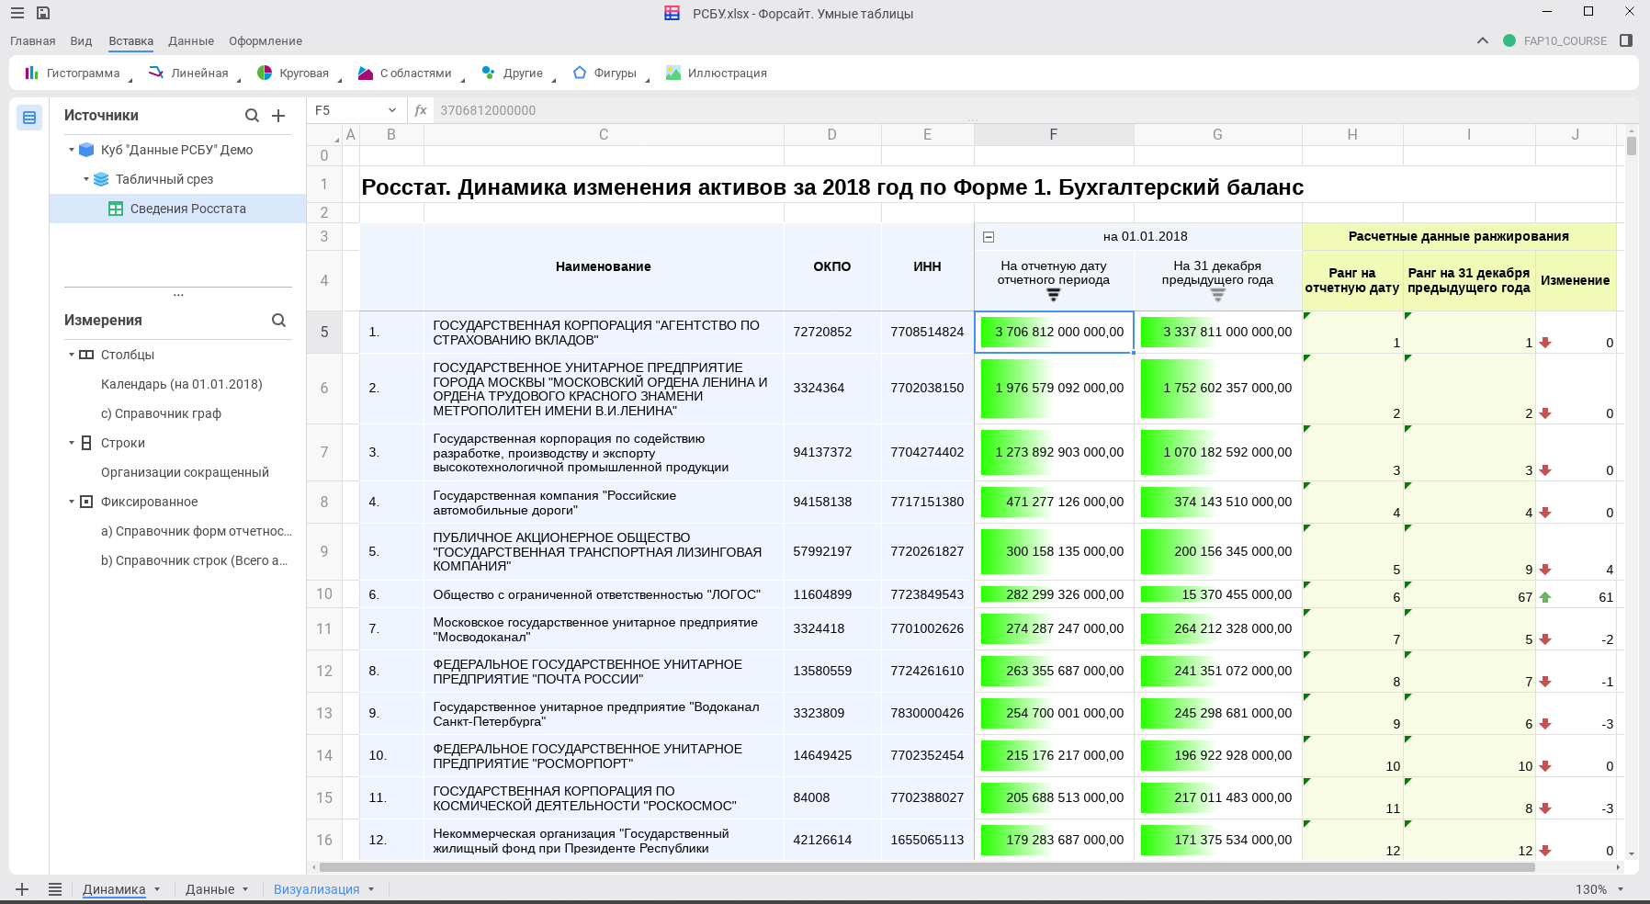This screenshot has height=904, width=1650.
Task: Collapse the Фиксированное dimension group
Action: (x=72, y=502)
